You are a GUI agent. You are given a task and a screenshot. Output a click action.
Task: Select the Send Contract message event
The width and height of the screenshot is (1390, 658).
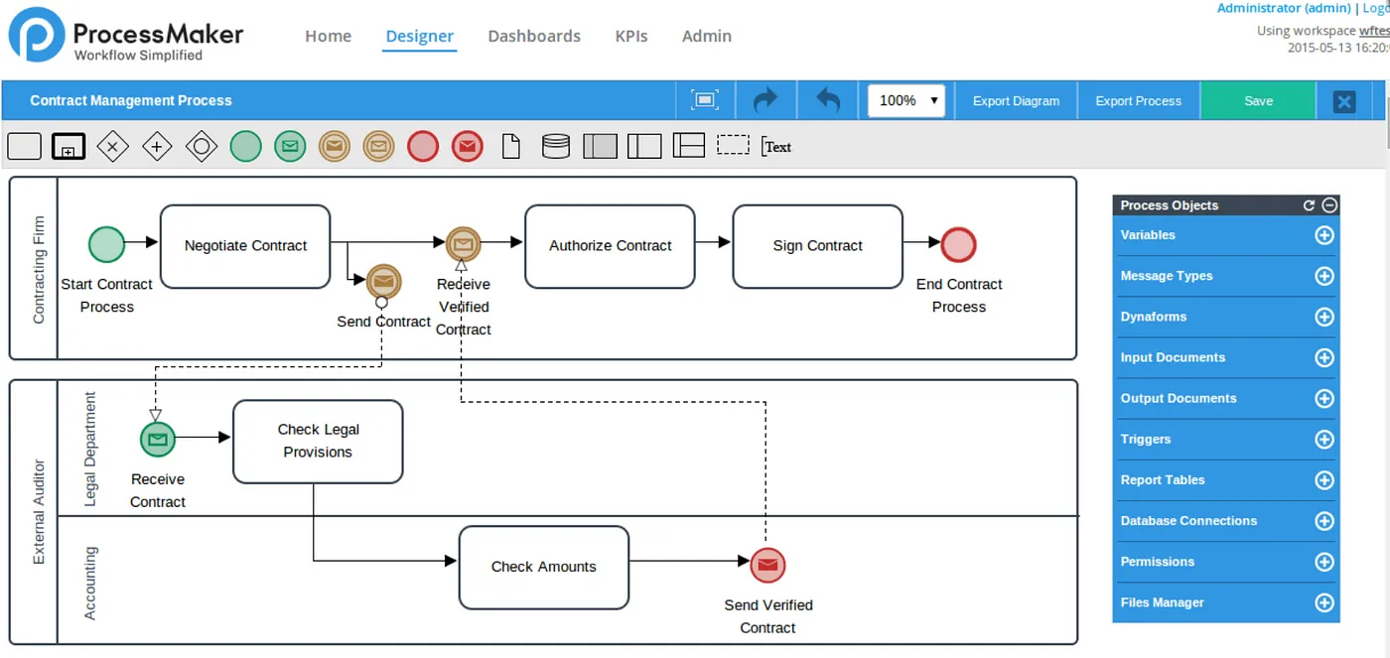(384, 282)
